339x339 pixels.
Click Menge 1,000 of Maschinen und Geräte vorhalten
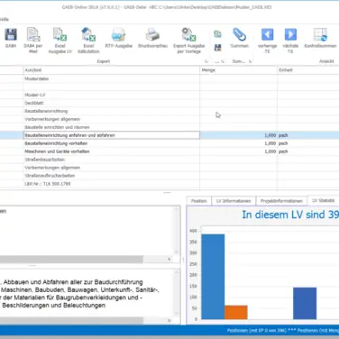point(270,151)
